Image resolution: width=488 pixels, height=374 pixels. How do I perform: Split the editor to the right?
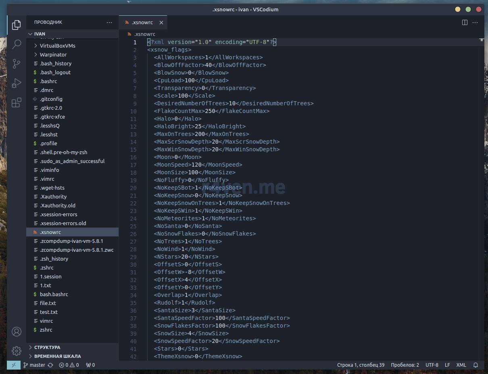tap(465, 23)
